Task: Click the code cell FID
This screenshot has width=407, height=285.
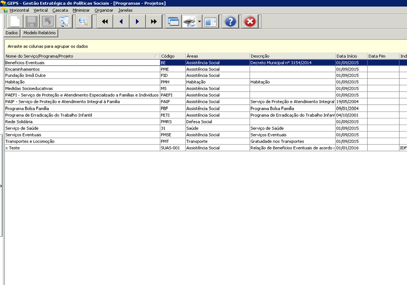Action: tap(173, 76)
